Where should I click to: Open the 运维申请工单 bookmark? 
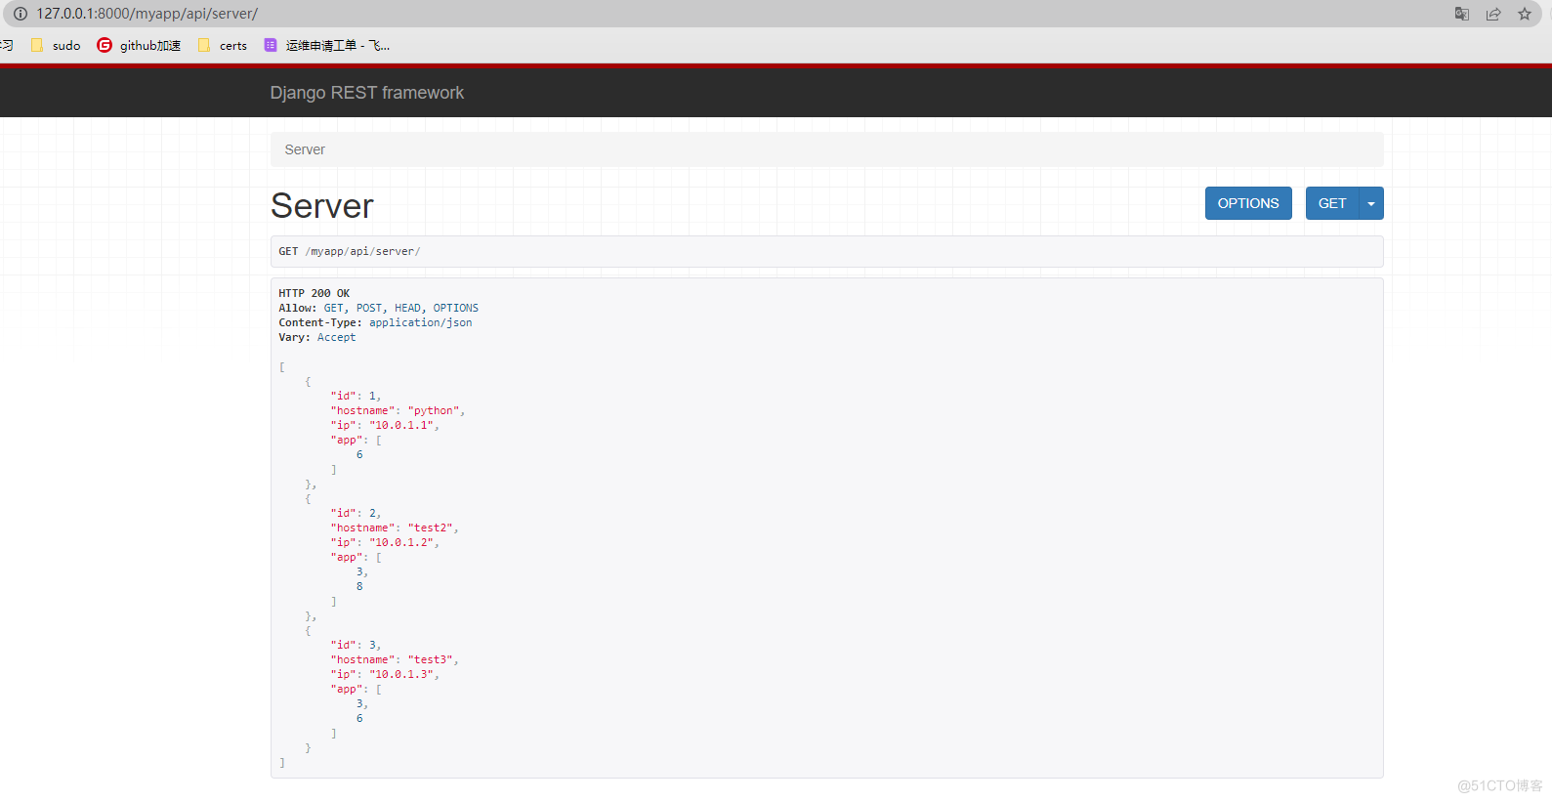[x=327, y=46]
